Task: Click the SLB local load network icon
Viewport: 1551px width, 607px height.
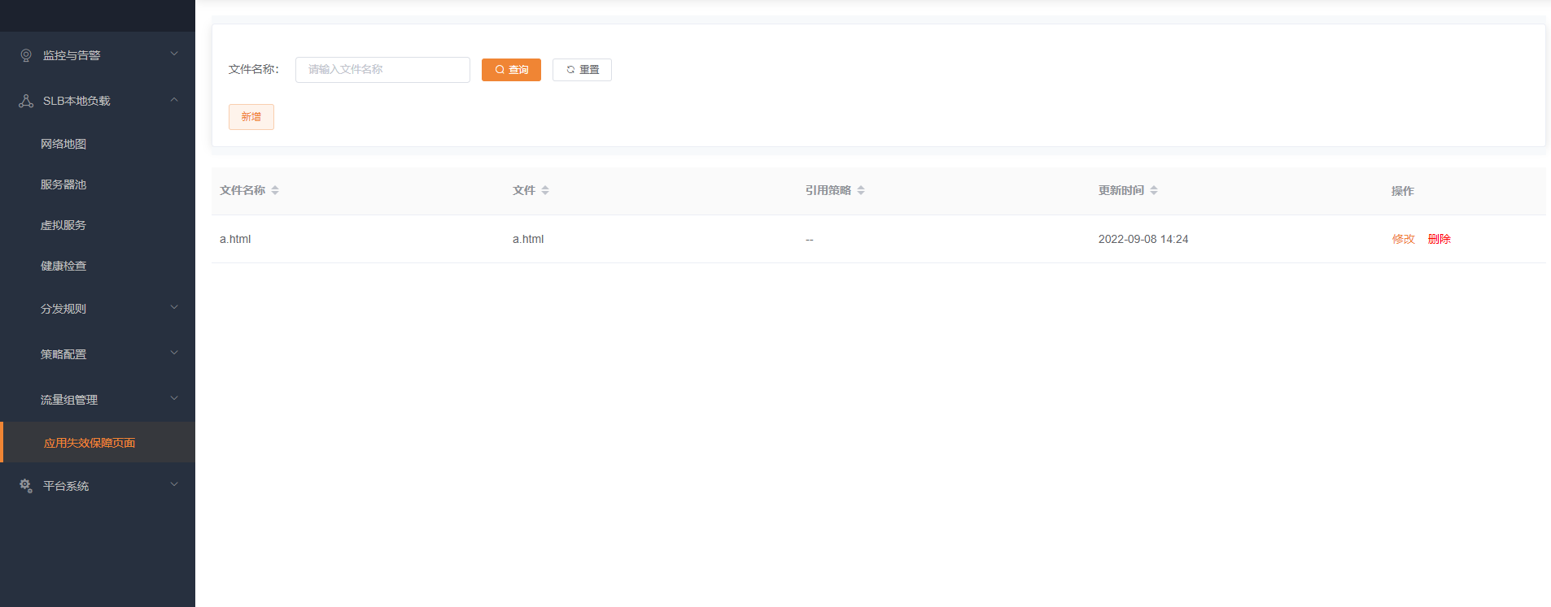Action: pos(26,101)
